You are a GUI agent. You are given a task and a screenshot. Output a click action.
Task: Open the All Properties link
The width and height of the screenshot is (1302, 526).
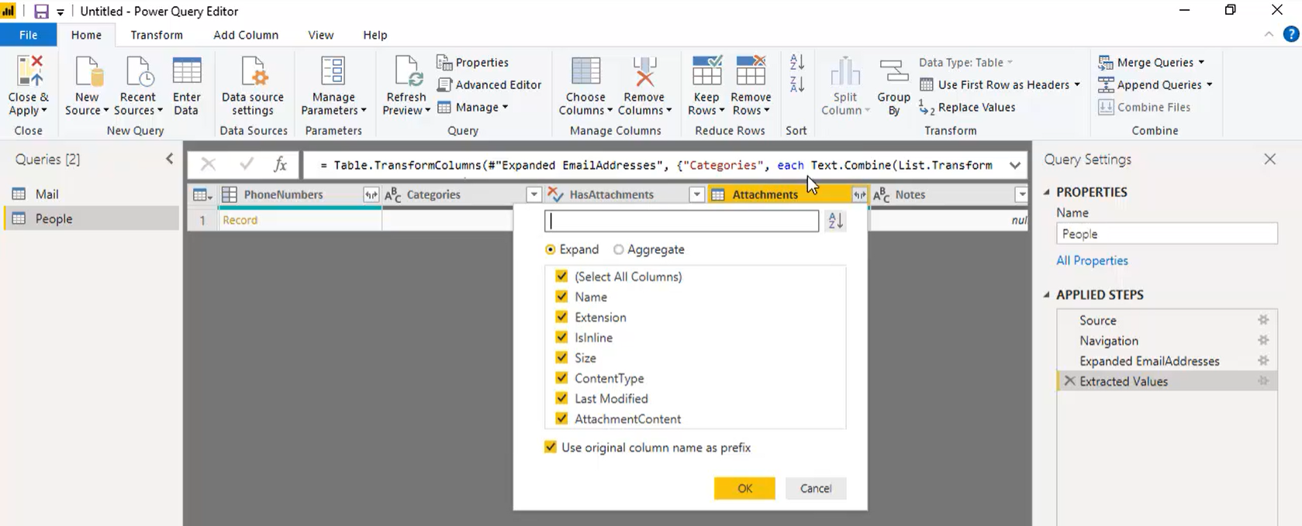coord(1092,260)
